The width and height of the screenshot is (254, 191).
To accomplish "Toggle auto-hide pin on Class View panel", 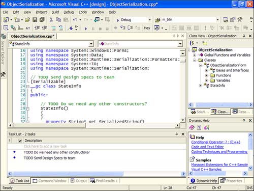I will (x=244, y=36).
